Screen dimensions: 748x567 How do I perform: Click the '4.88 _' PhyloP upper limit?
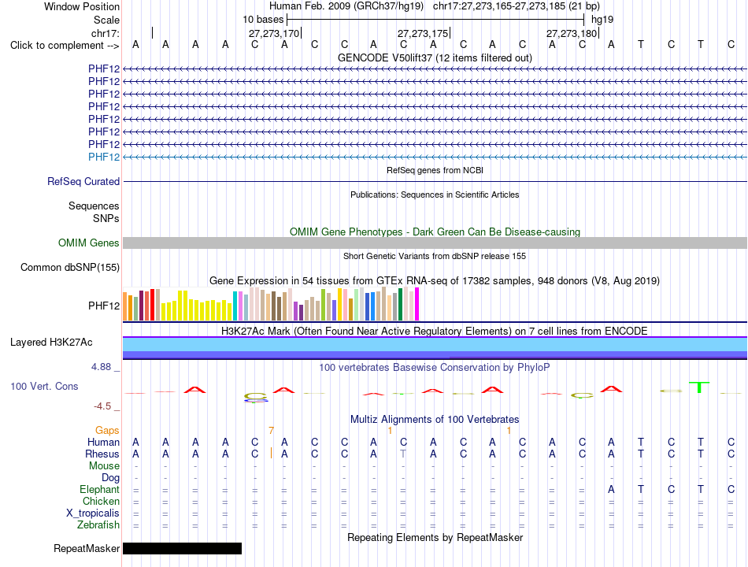click(106, 367)
